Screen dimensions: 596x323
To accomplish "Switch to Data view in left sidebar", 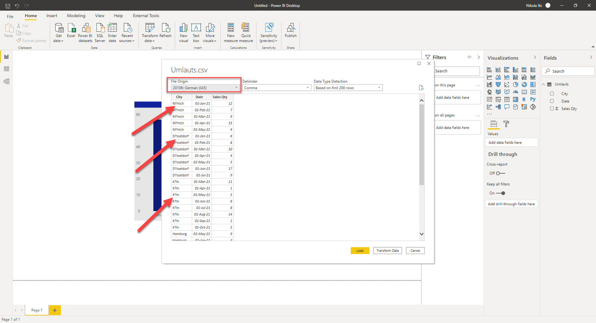I will (x=6, y=69).
